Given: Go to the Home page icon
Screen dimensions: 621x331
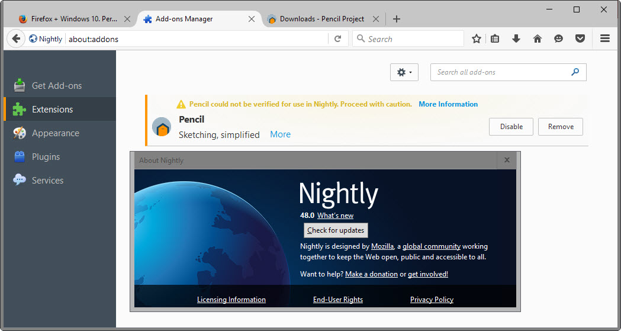Looking at the screenshot, I should [538, 39].
